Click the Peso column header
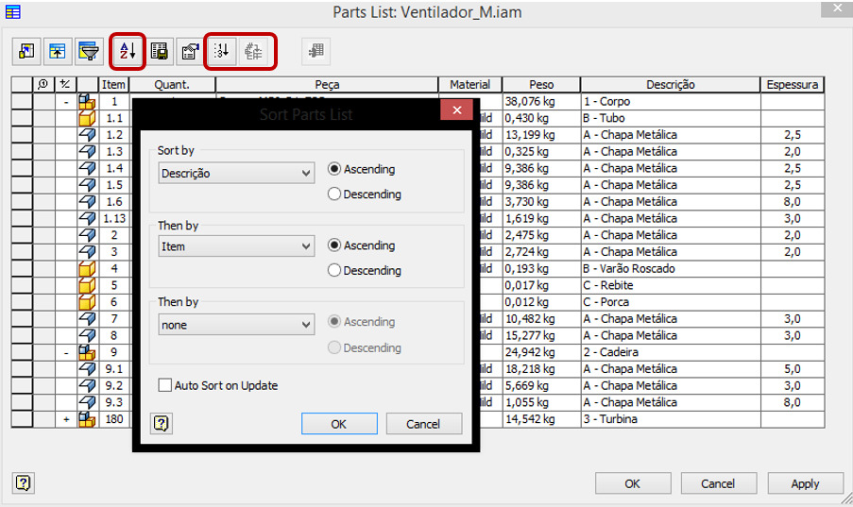 click(541, 85)
